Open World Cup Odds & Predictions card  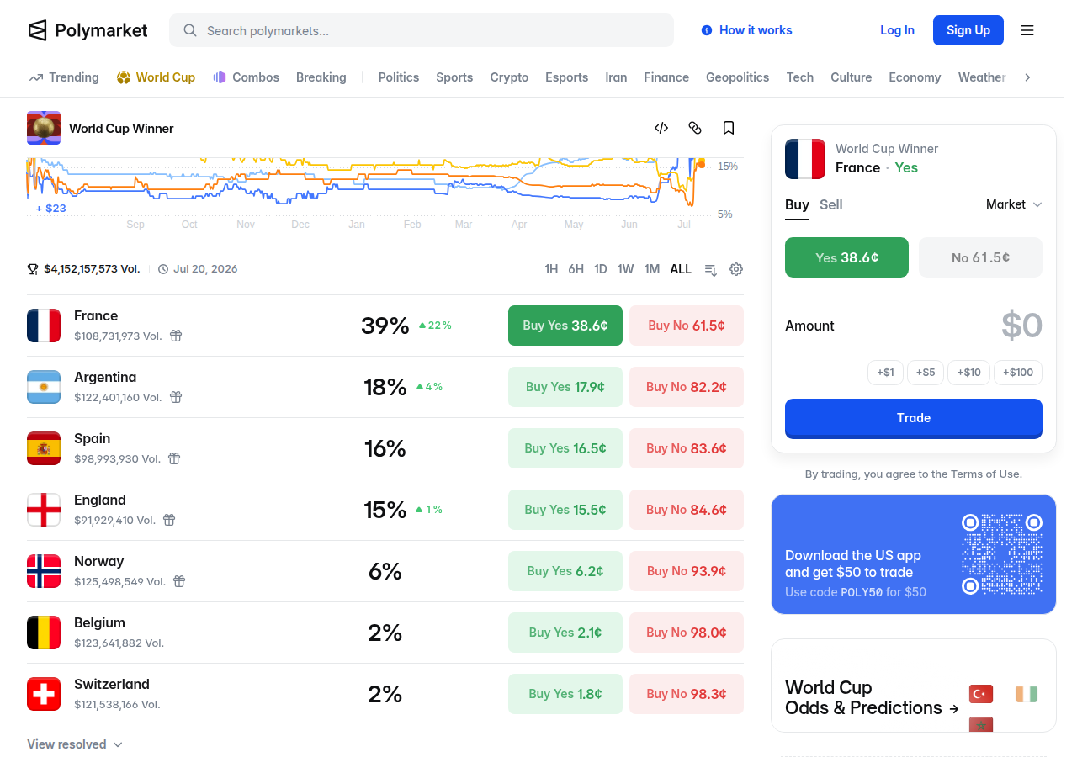[x=914, y=686]
